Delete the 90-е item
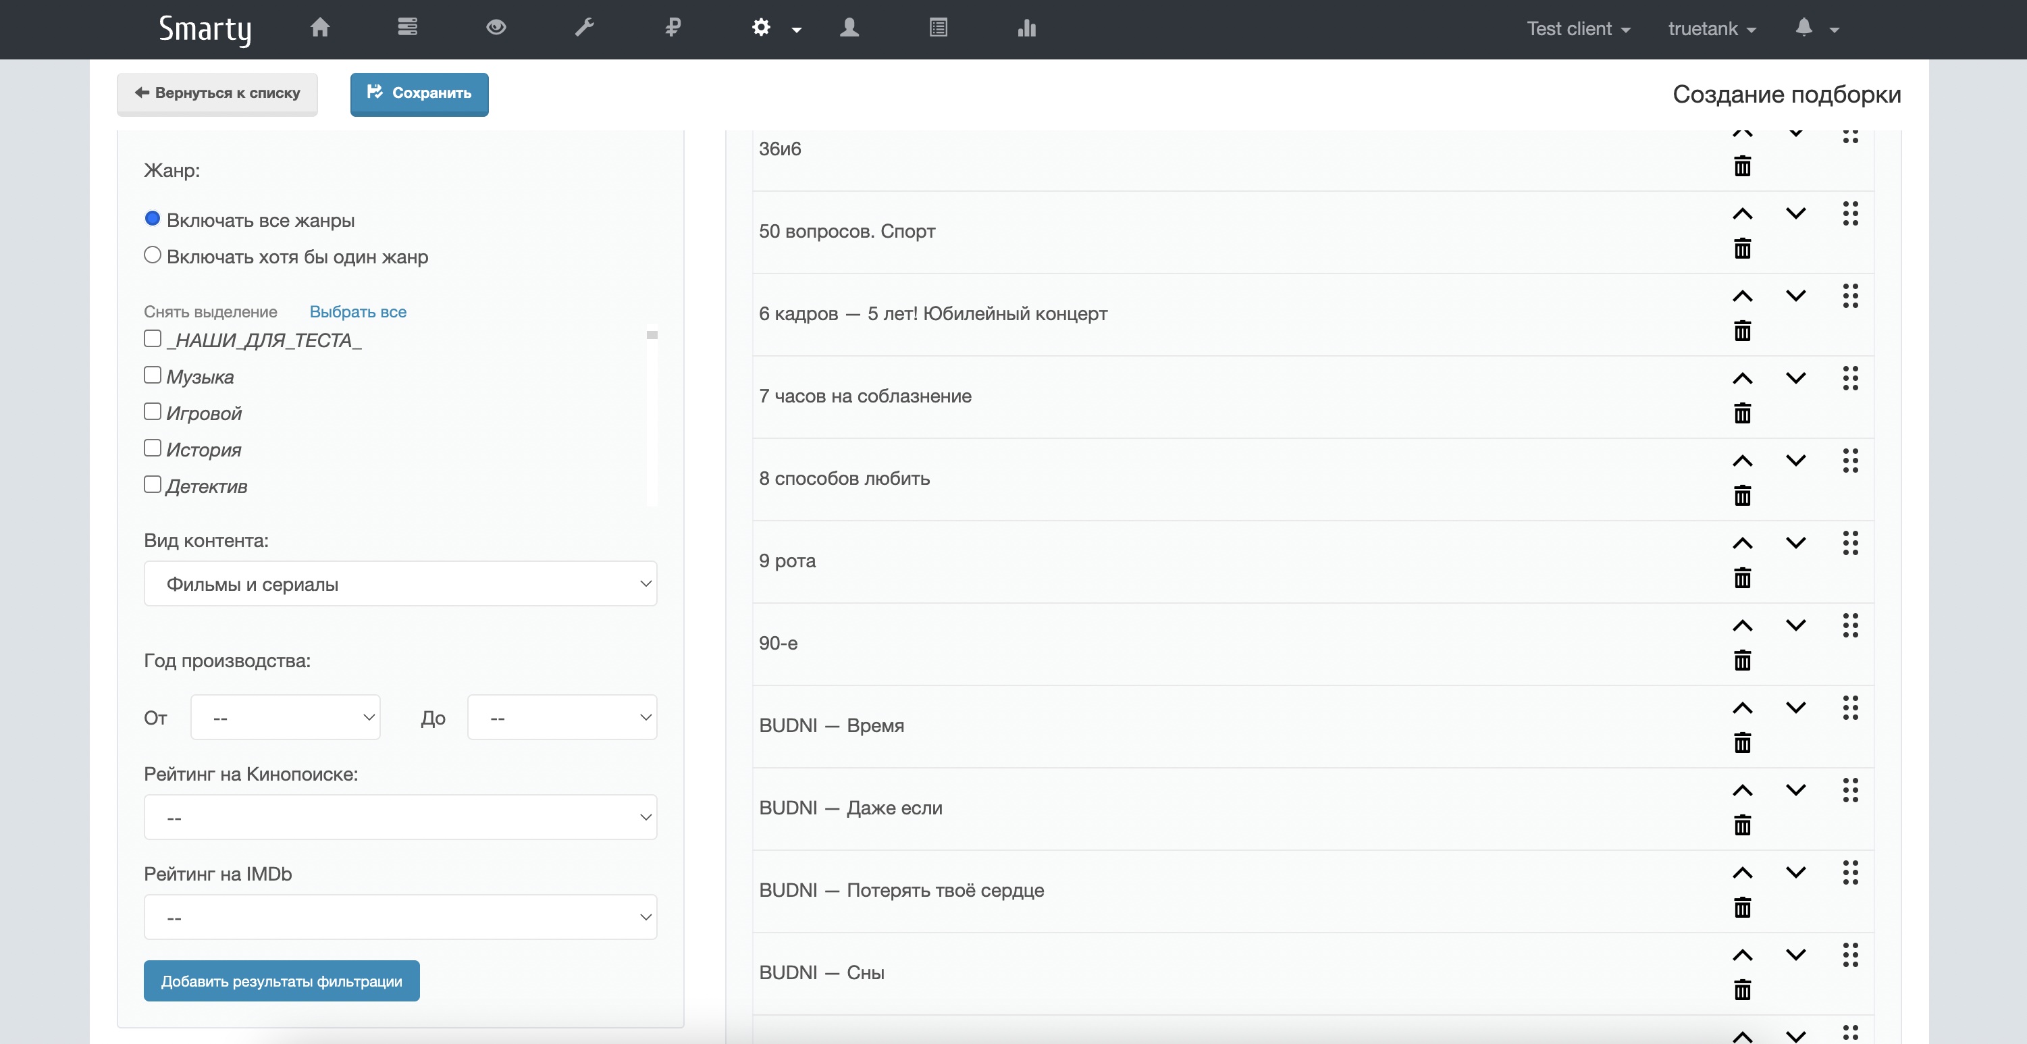 click(x=1742, y=660)
